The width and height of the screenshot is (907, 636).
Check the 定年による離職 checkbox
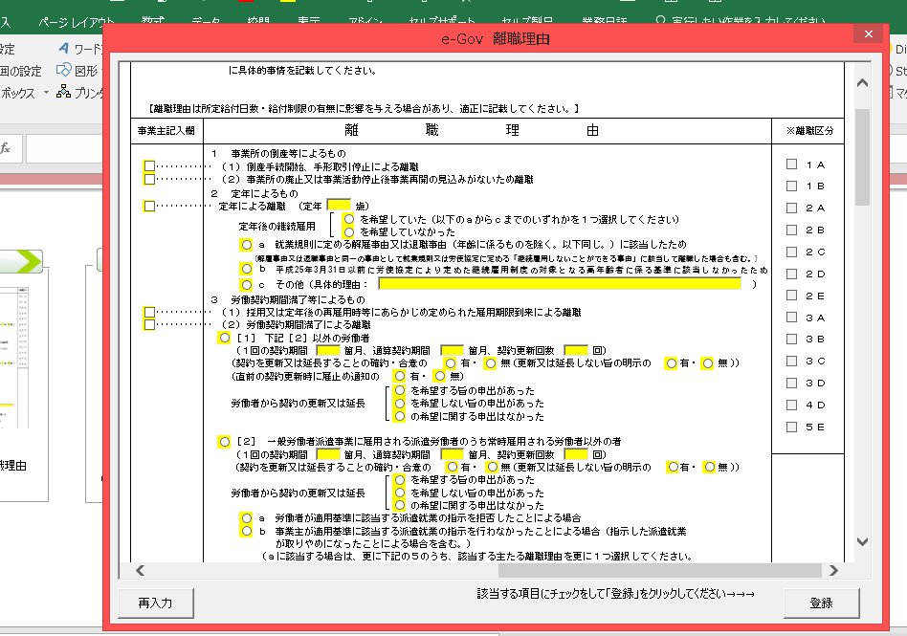click(x=149, y=206)
